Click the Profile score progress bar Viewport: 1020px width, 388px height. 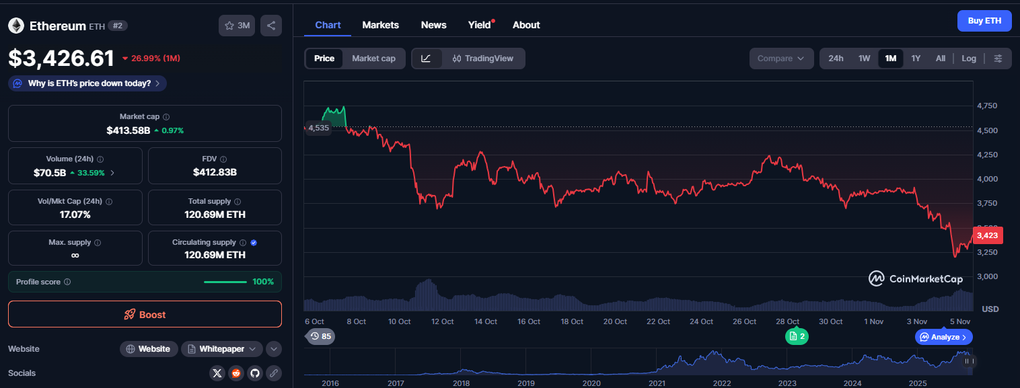click(x=225, y=282)
